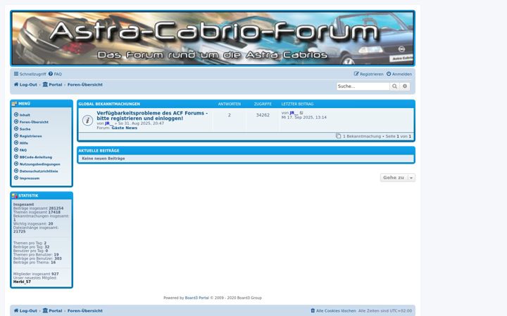Click top breadcrumb Log-Out home link
The width and height of the screenshot is (507, 316).
[x=25, y=84]
